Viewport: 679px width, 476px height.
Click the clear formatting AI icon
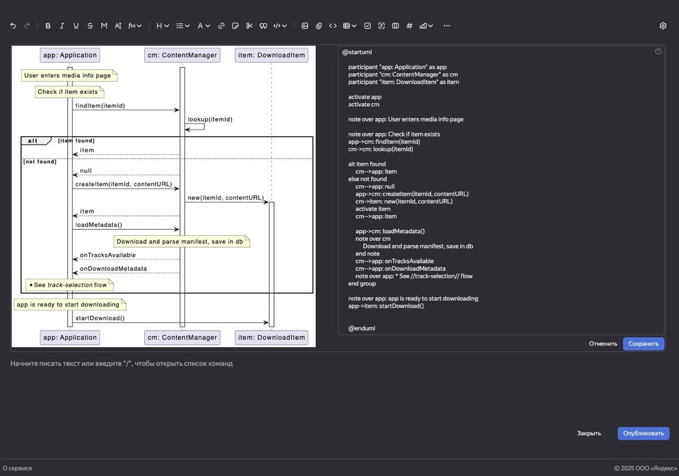tap(118, 25)
